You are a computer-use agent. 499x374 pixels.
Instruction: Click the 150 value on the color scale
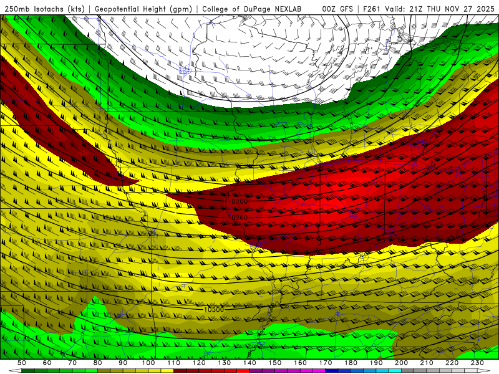click(x=275, y=363)
